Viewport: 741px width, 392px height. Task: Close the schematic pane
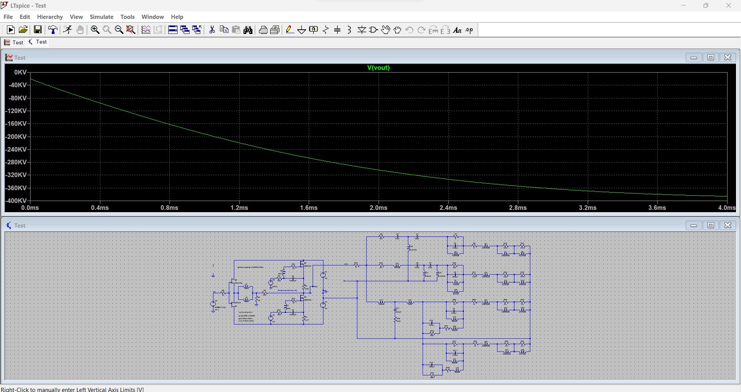tap(728, 225)
